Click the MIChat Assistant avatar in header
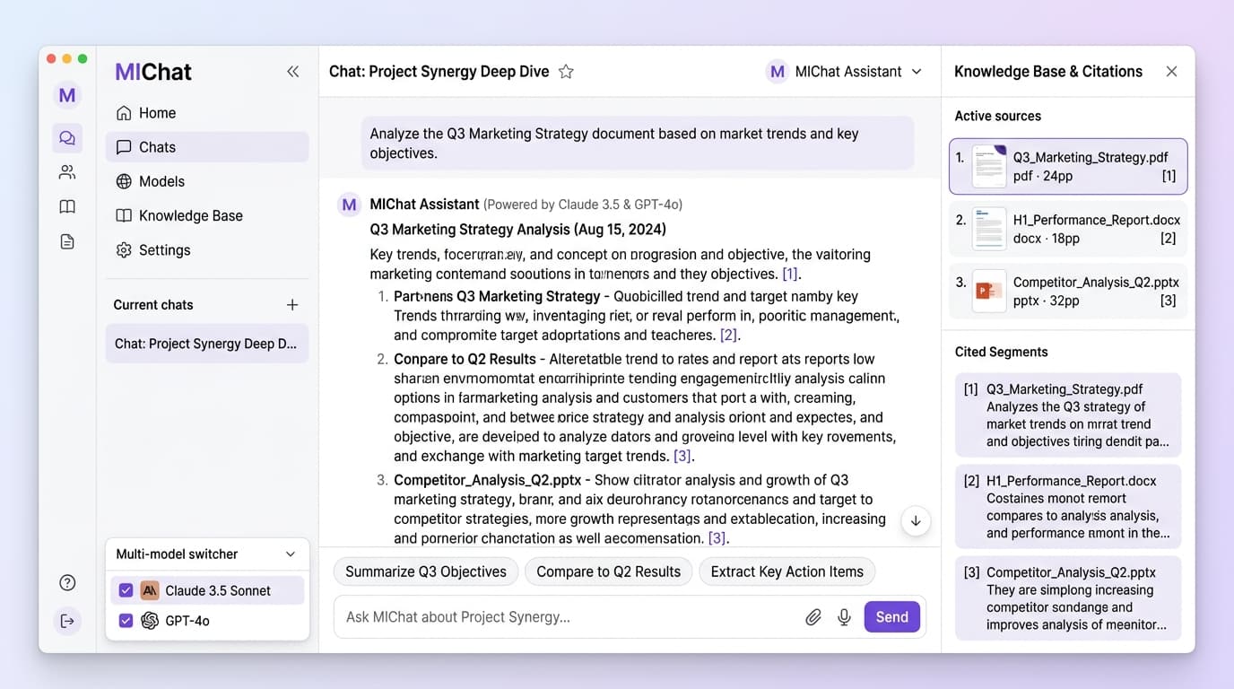Image resolution: width=1234 pixels, height=689 pixels. (x=777, y=72)
